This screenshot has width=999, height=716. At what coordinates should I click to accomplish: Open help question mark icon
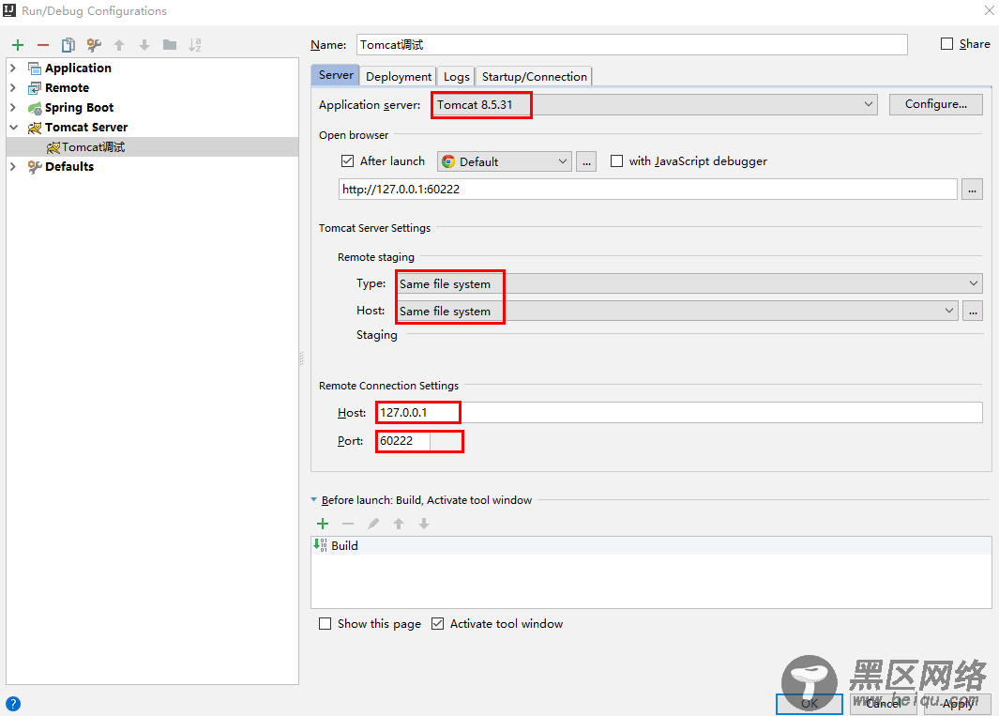click(x=13, y=704)
